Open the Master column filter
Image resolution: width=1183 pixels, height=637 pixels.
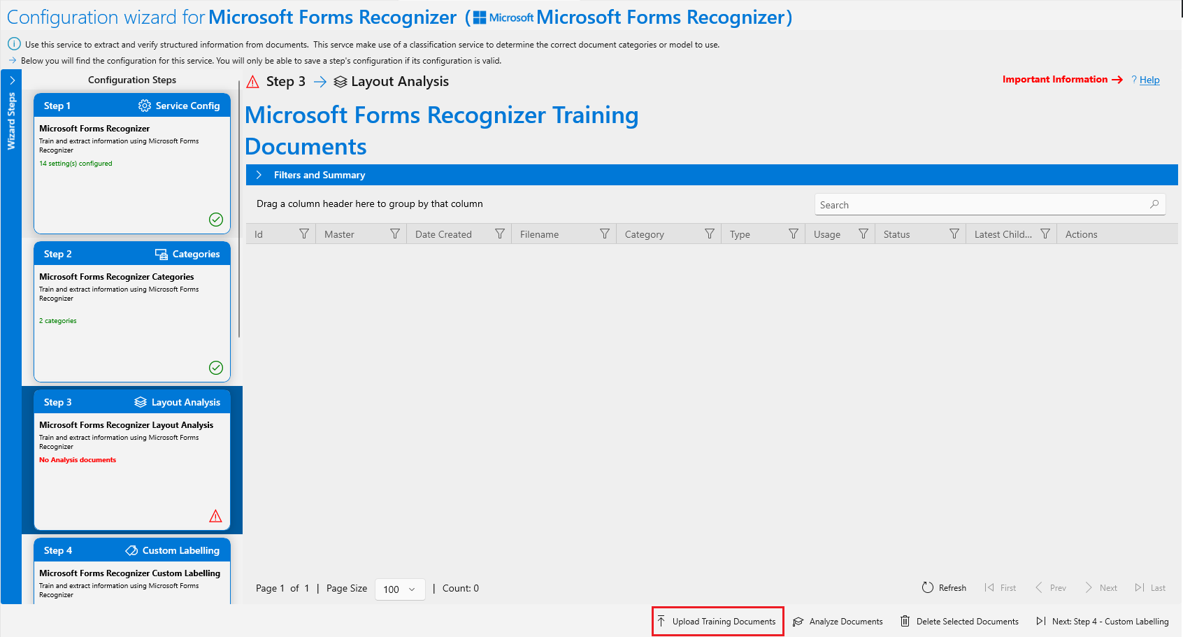point(395,234)
